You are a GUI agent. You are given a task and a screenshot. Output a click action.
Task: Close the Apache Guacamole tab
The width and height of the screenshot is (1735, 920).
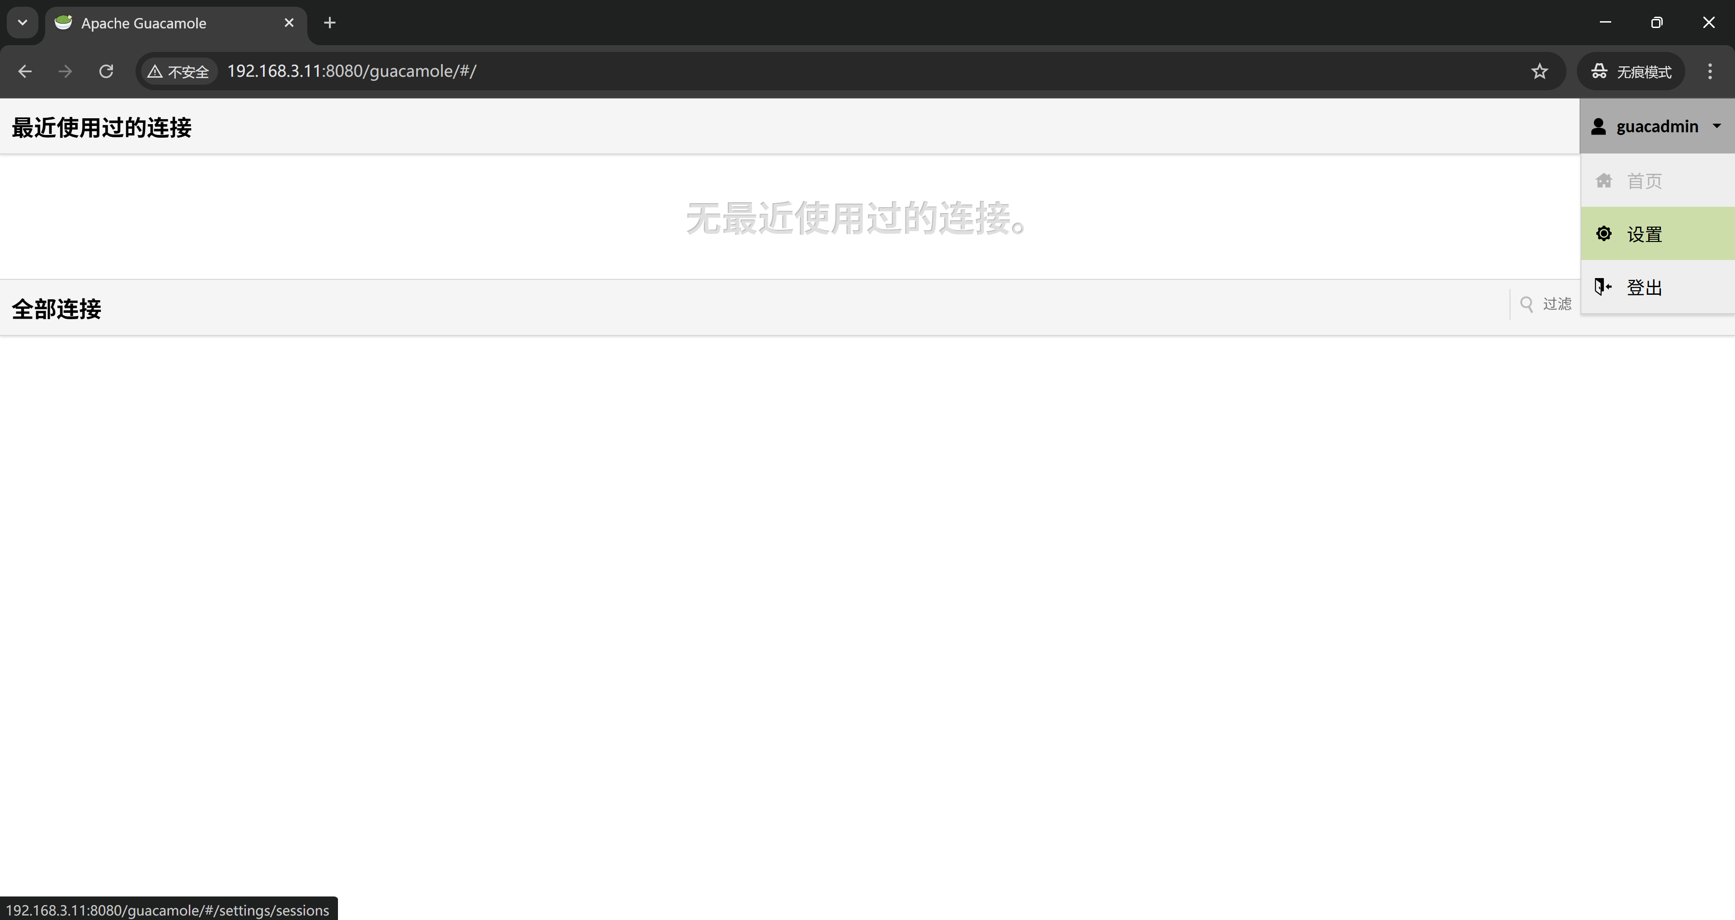coord(289,23)
